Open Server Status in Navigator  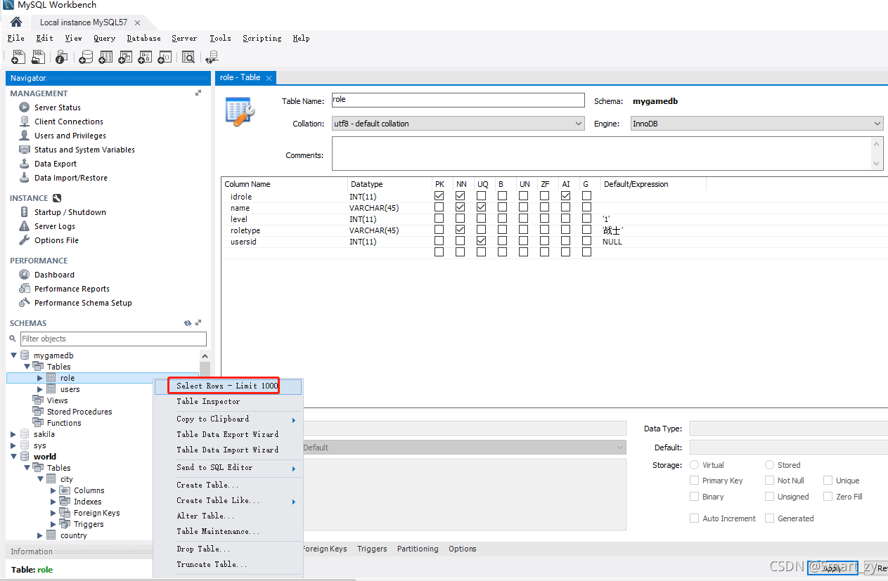(x=58, y=107)
